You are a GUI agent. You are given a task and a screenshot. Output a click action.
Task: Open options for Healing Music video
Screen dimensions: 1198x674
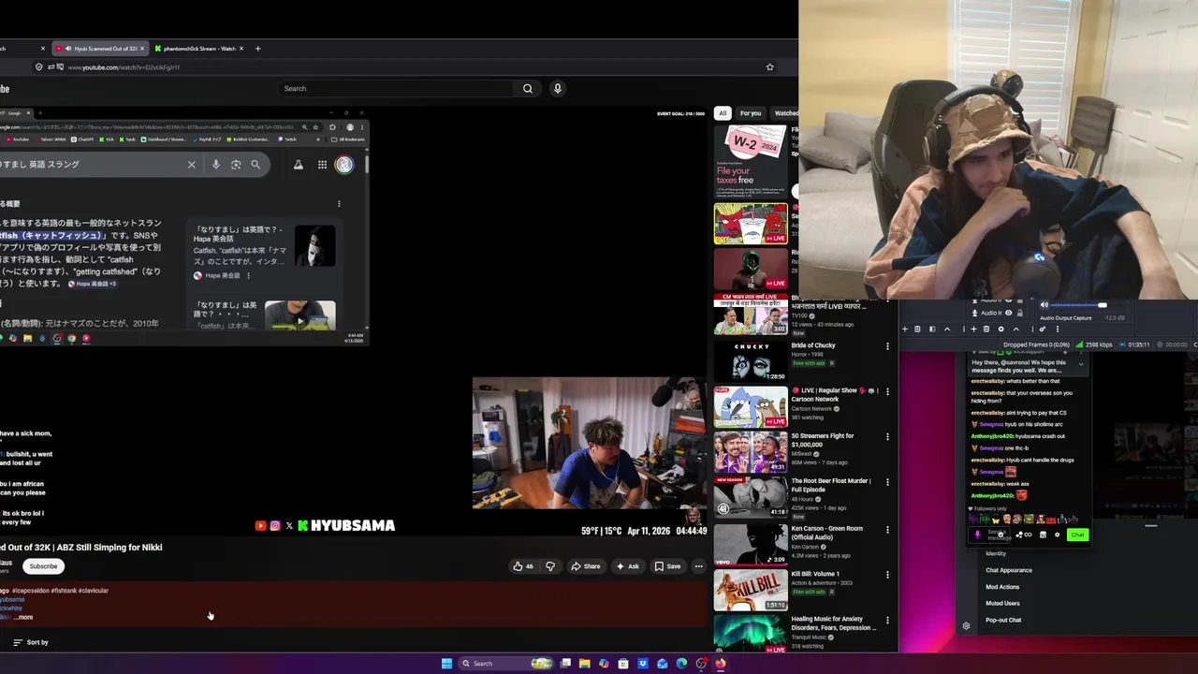click(887, 620)
